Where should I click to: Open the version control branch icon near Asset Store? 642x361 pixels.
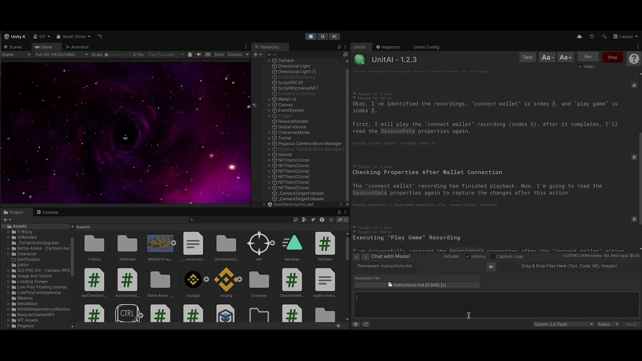[x=99, y=37]
